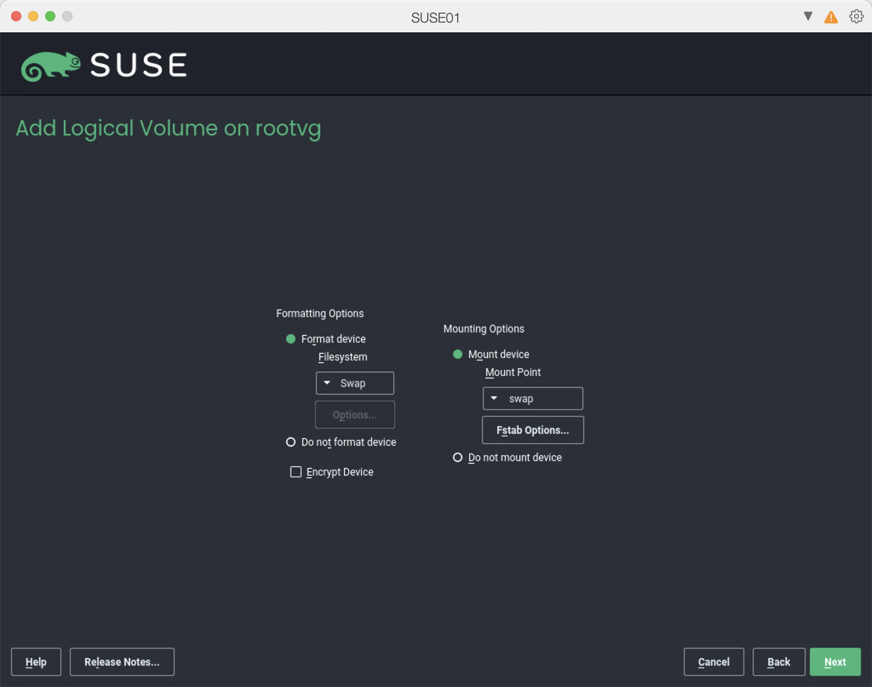The width and height of the screenshot is (872, 687).
Task: Click the warning triangle in the title bar
Action: 831,16
